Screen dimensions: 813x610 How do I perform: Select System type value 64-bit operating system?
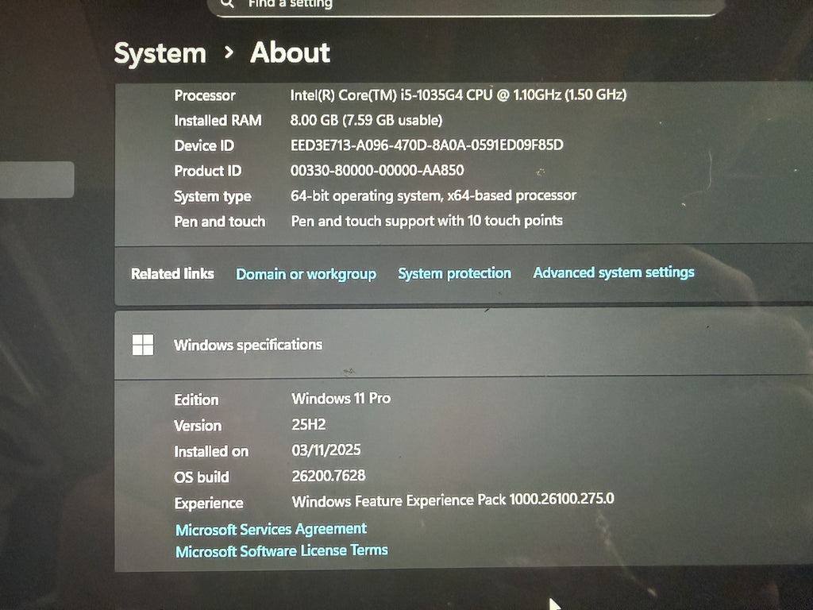[x=433, y=195]
